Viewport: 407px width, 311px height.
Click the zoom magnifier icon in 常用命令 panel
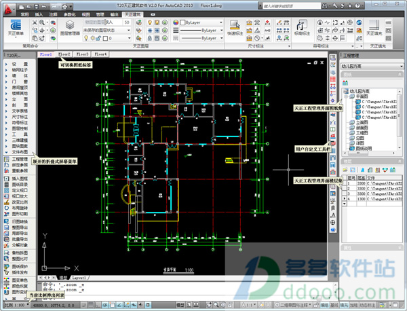tap(42, 22)
